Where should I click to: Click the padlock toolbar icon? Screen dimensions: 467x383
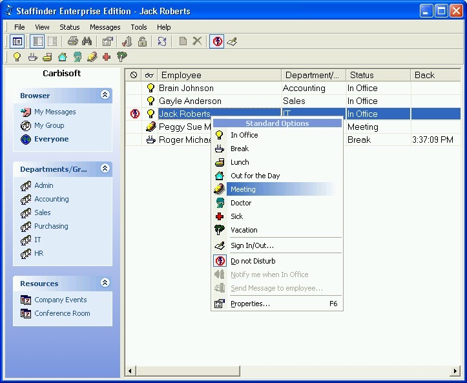click(142, 41)
